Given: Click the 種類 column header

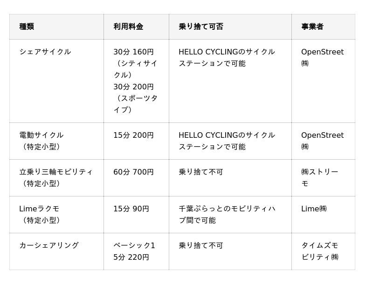Looking at the screenshot, I should [27, 27].
